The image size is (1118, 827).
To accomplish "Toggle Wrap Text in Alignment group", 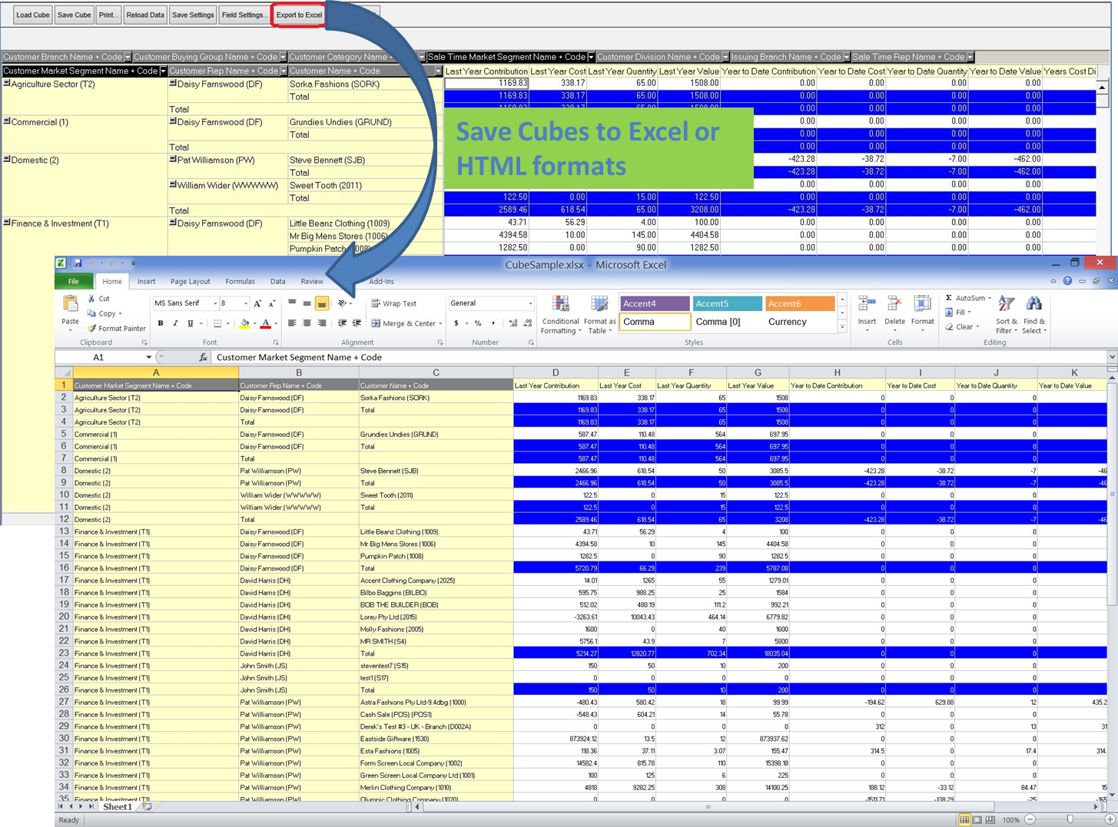I will pos(393,303).
